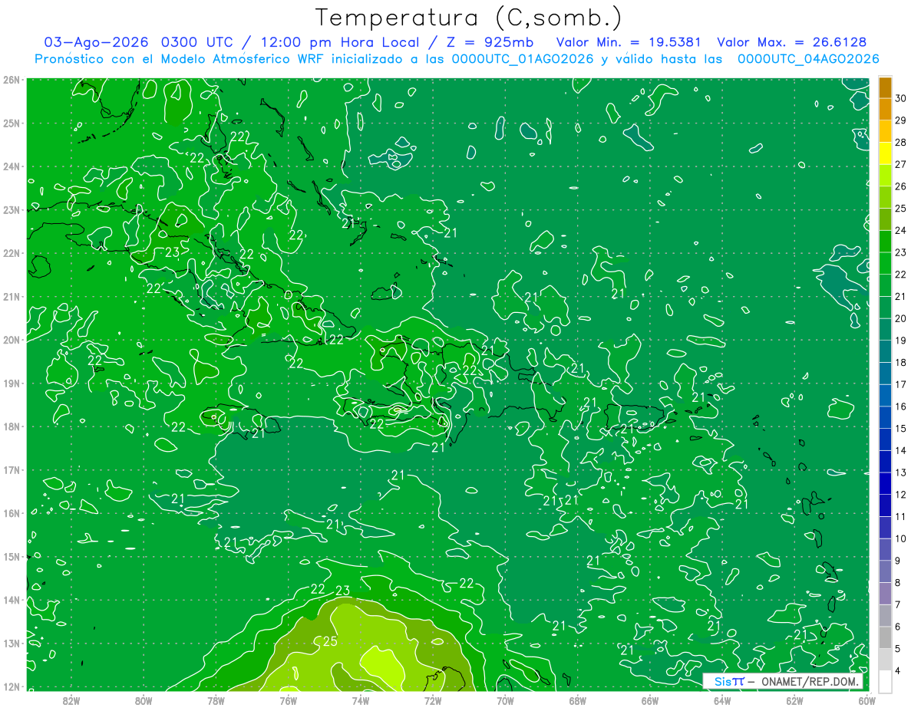The width and height of the screenshot is (921, 711).
Task: Click the lime legend swatch between 26 and 27
Action: pos(885,176)
